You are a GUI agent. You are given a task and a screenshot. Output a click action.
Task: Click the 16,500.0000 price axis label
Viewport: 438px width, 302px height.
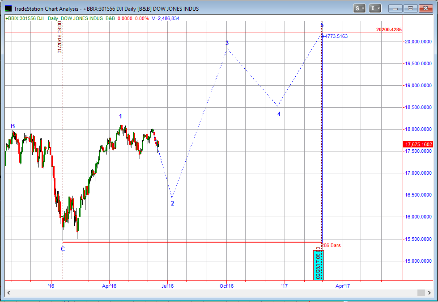(x=418, y=195)
